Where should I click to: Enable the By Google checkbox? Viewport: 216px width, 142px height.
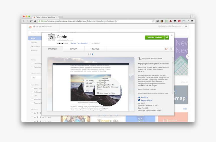point(32,92)
